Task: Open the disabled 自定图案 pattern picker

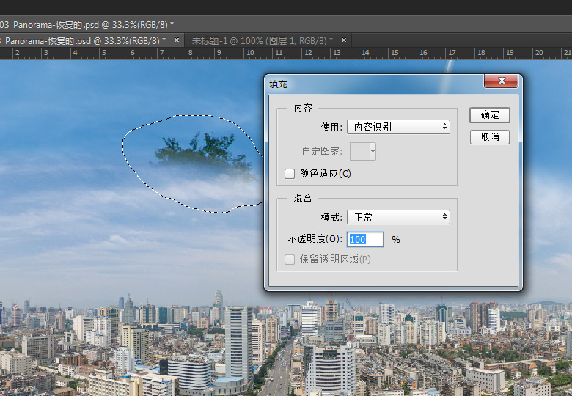Action: pyautogui.click(x=362, y=151)
